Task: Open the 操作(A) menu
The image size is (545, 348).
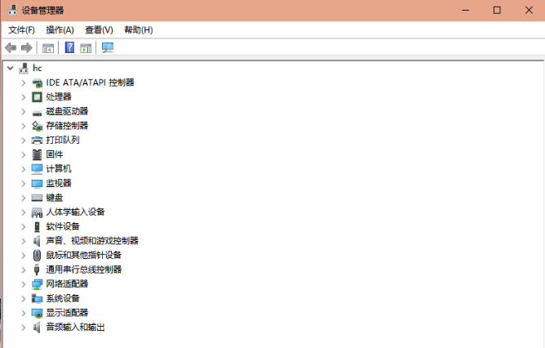Action: click(60, 30)
